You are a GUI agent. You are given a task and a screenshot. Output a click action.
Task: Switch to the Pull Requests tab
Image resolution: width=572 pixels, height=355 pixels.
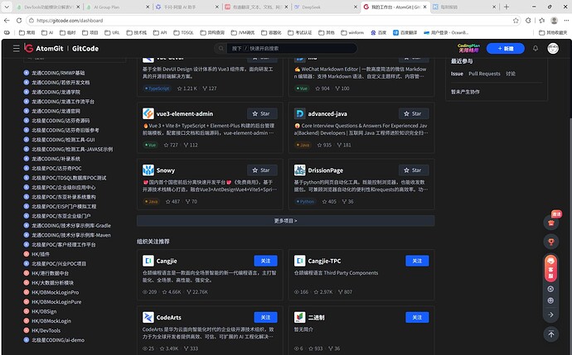click(484, 74)
